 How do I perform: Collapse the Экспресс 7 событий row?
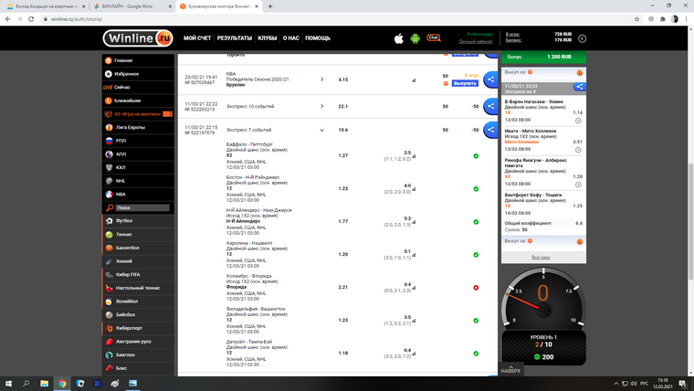click(321, 131)
